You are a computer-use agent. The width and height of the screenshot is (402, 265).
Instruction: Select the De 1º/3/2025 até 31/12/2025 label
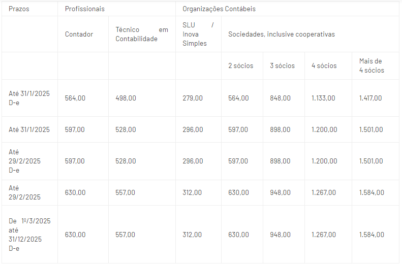point(29,235)
